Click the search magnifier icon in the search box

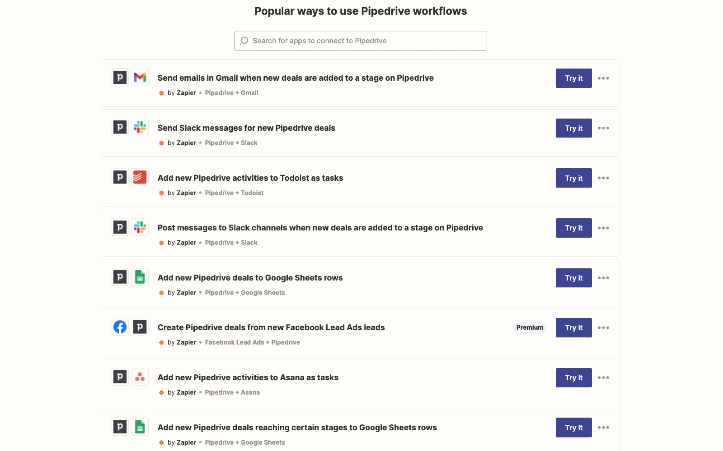pos(244,41)
